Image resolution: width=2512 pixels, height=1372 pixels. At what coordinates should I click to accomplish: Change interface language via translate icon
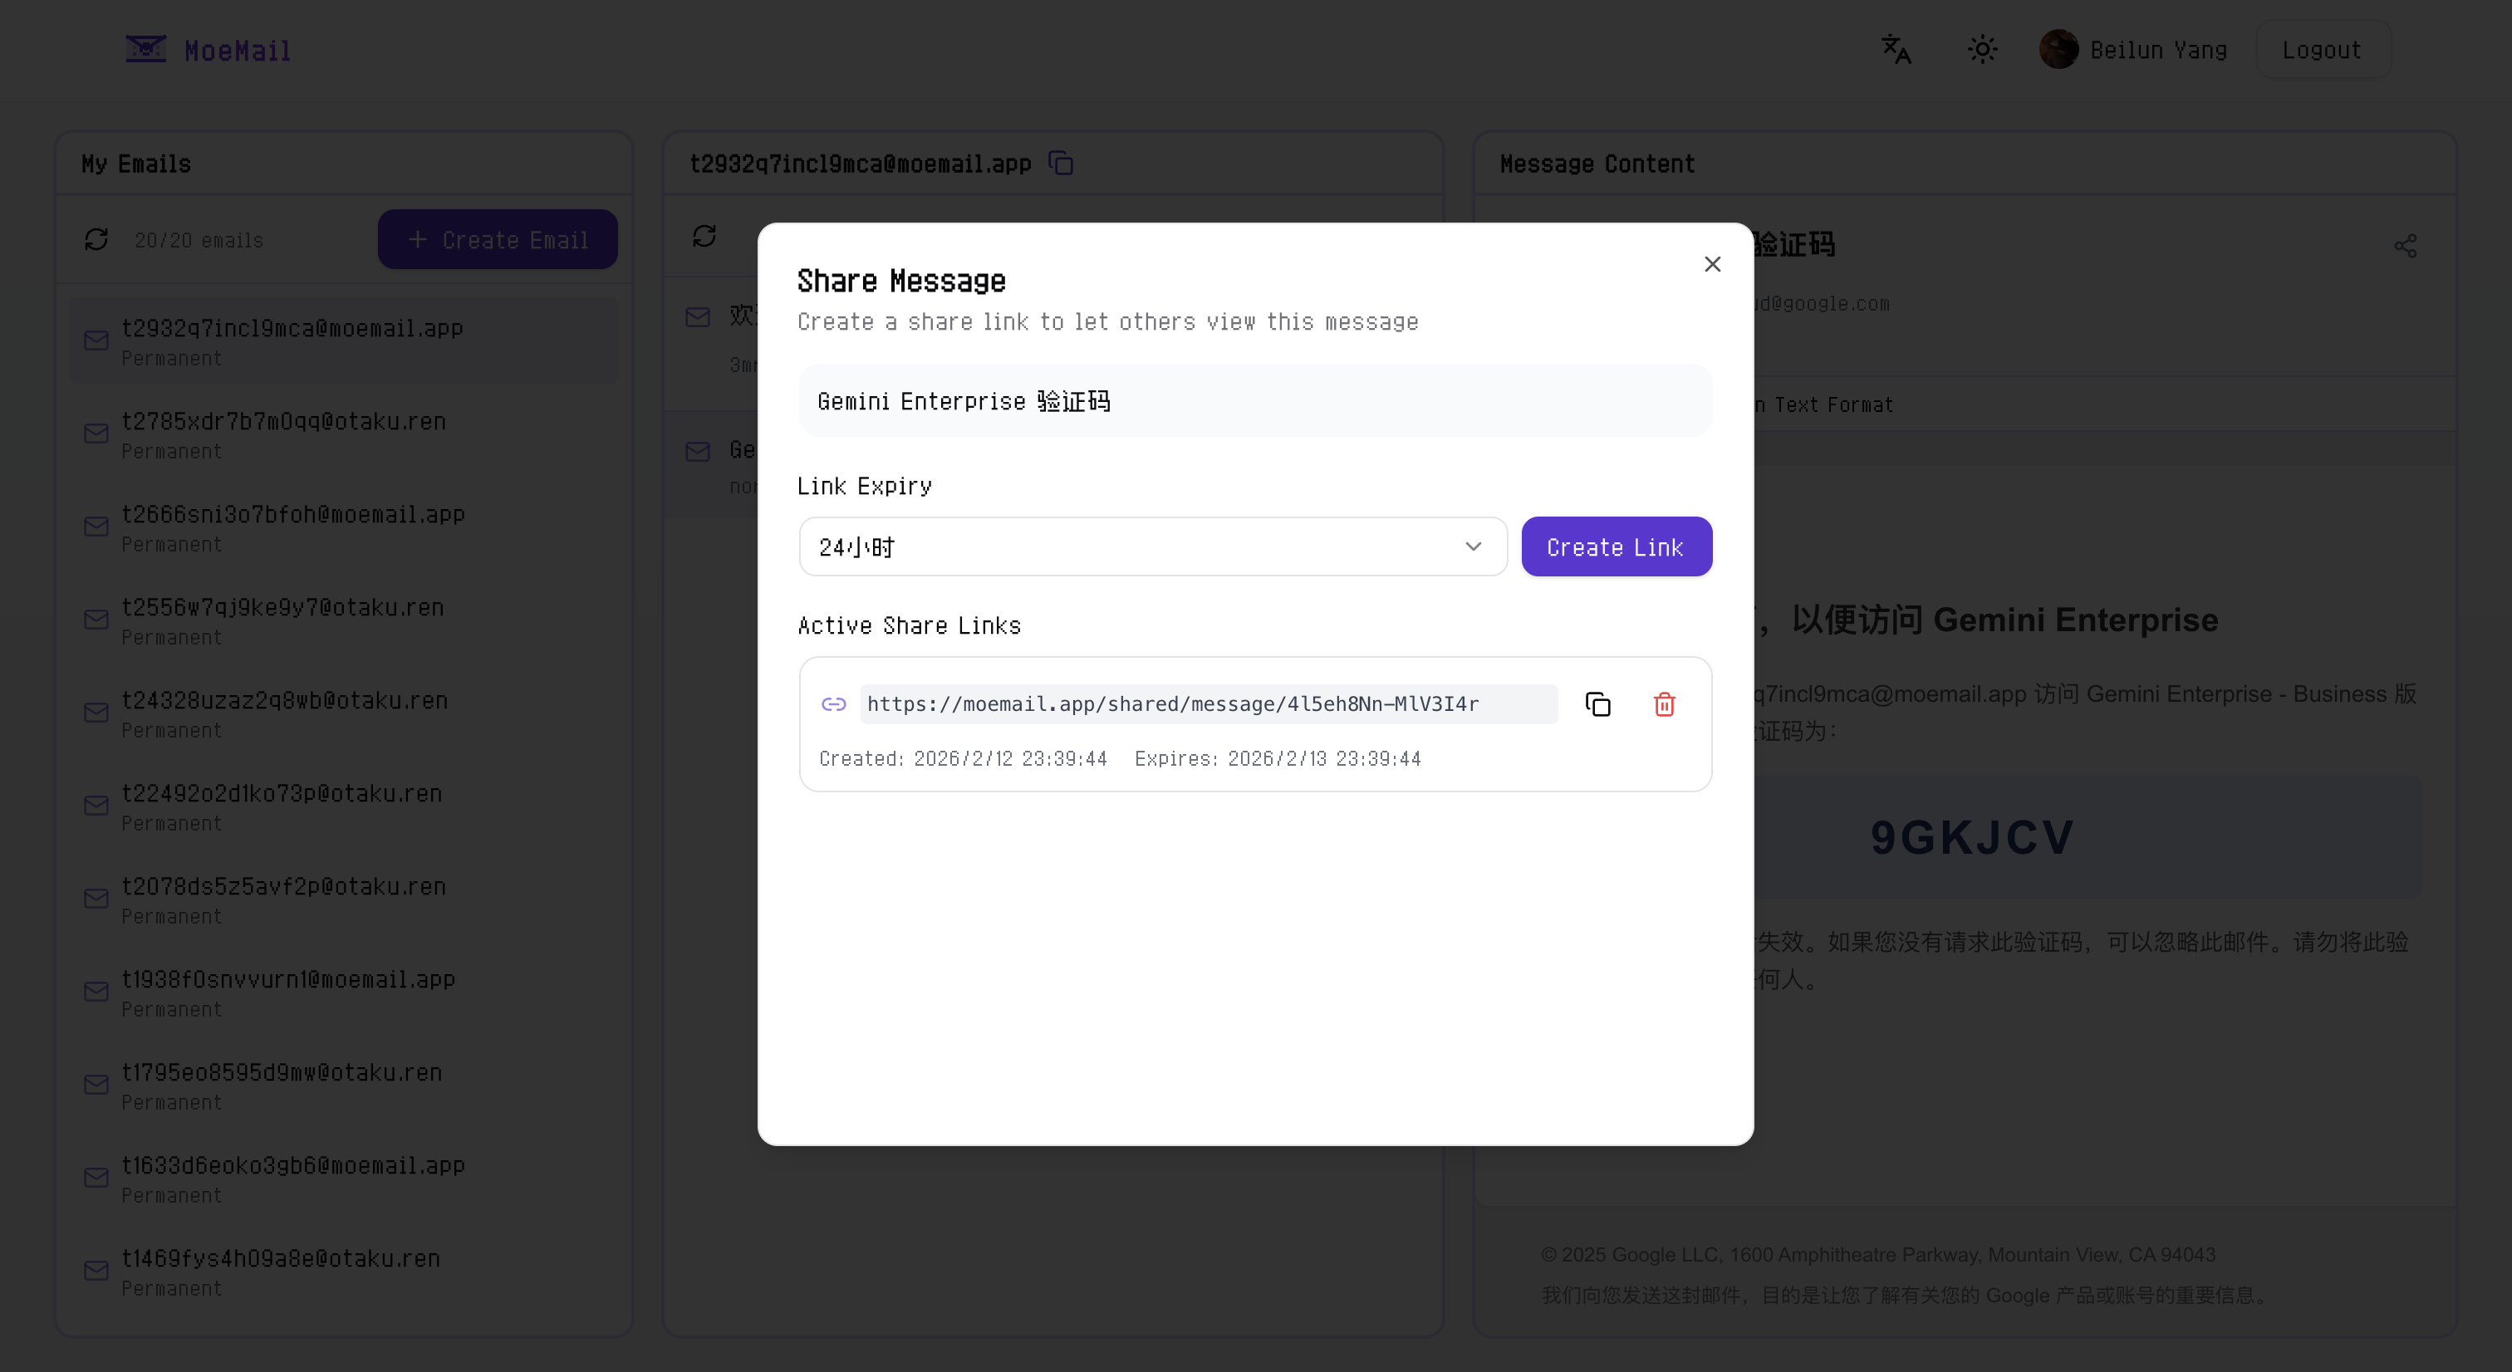point(1895,49)
